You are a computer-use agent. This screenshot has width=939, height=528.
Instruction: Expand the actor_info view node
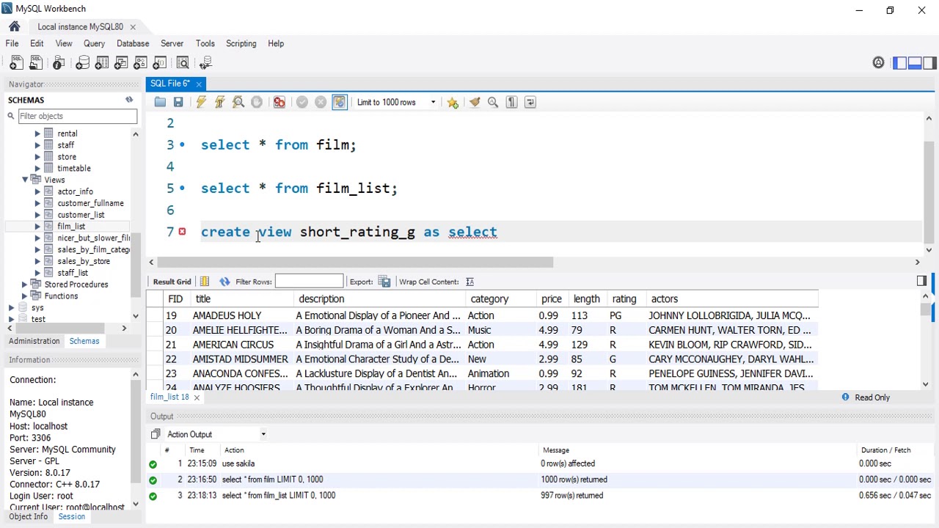pos(37,191)
